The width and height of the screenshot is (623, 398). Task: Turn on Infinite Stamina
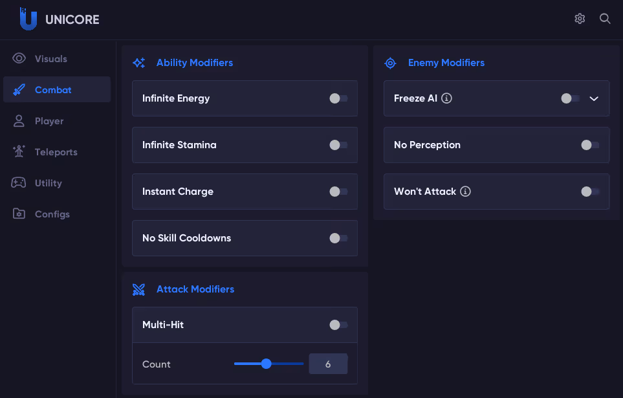pyautogui.click(x=338, y=145)
